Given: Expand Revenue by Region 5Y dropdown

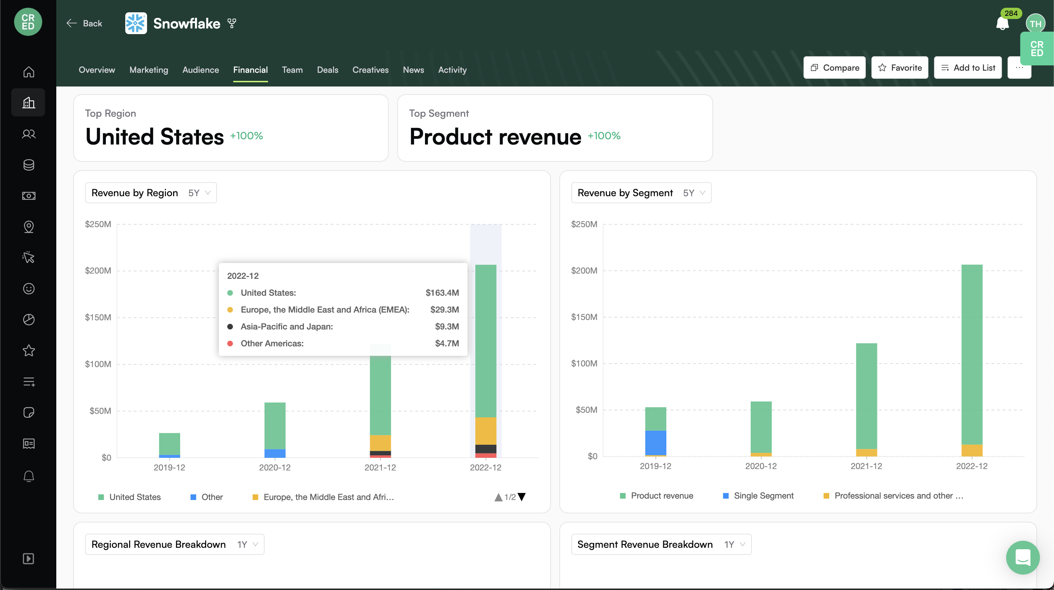Looking at the screenshot, I should click(151, 193).
